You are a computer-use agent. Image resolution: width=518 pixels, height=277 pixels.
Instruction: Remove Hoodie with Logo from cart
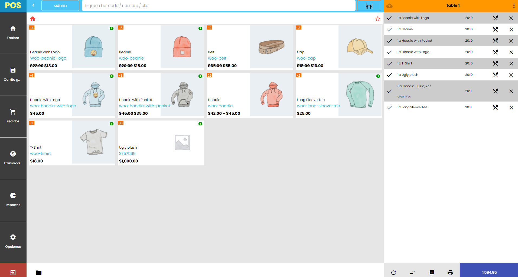pos(511,52)
